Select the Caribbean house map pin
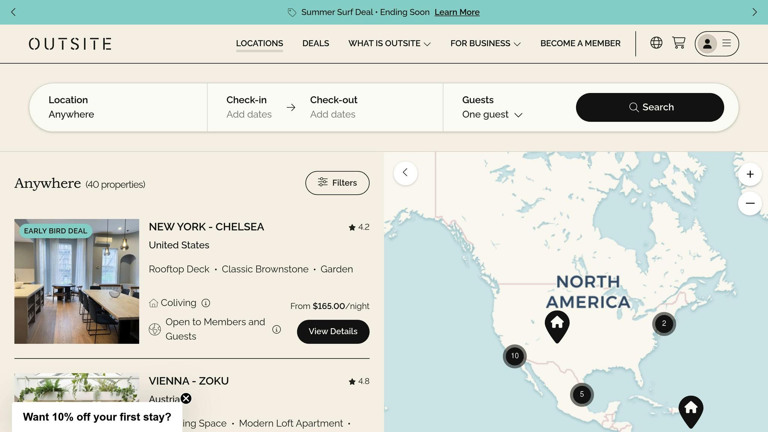The image size is (768, 432). tap(691, 411)
